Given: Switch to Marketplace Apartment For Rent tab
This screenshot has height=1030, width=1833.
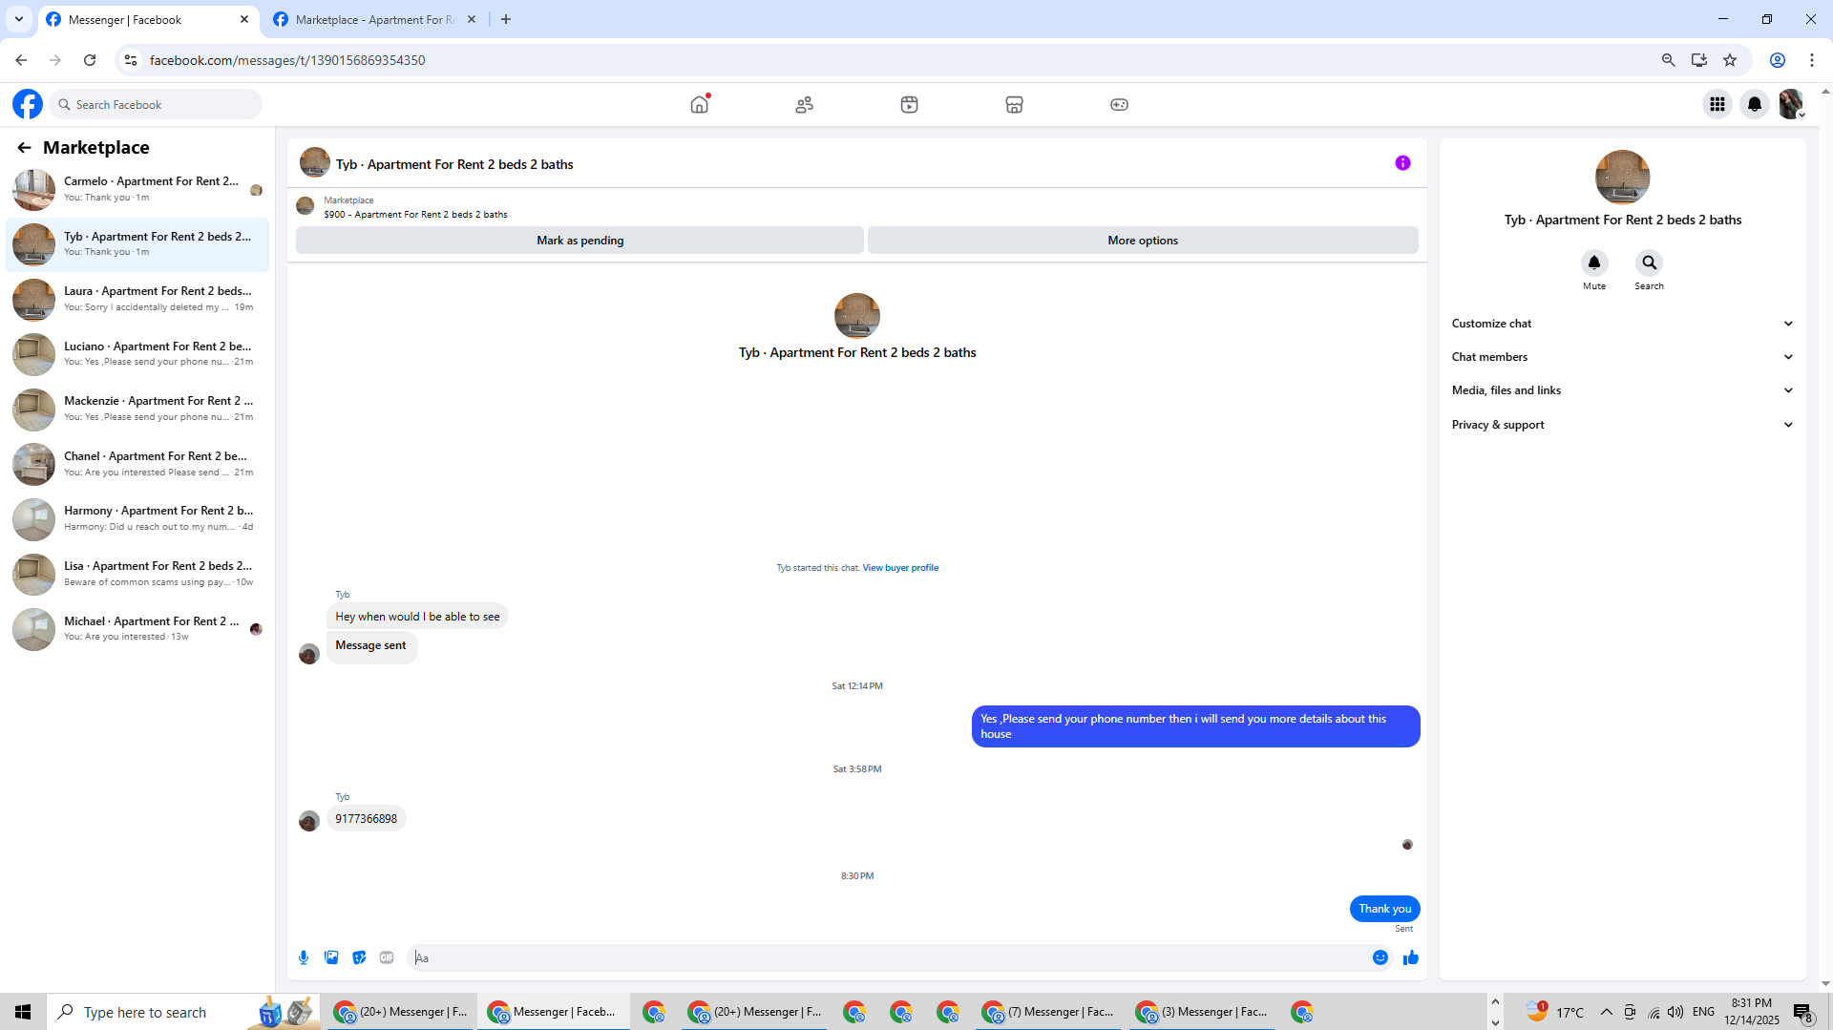Looking at the screenshot, I should [374, 19].
